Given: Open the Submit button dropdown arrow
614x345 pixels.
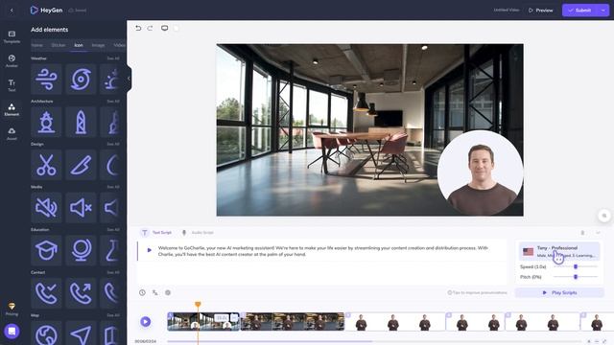Looking at the screenshot, I should (x=603, y=11).
